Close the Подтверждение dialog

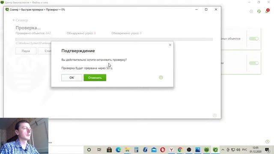[170, 45]
